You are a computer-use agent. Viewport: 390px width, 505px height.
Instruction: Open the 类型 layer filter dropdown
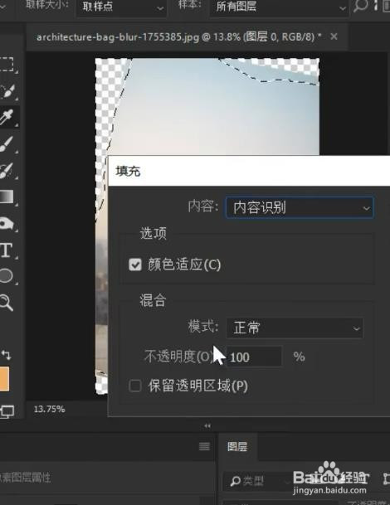point(258,481)
